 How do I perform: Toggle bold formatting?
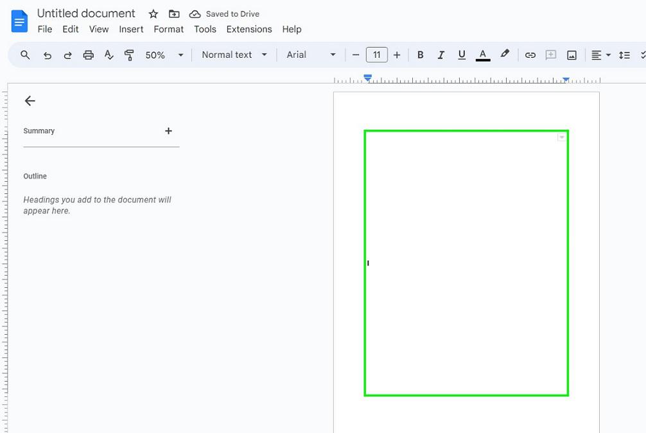(x=420, y=55)
